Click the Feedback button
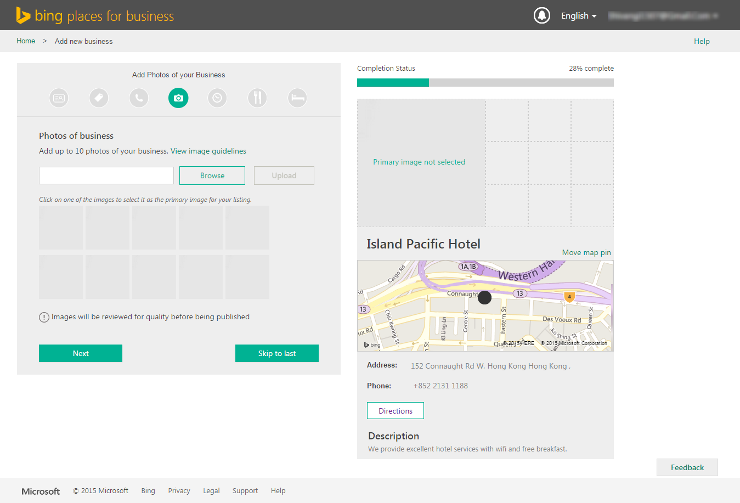740x503 pixels. [687, 467]
